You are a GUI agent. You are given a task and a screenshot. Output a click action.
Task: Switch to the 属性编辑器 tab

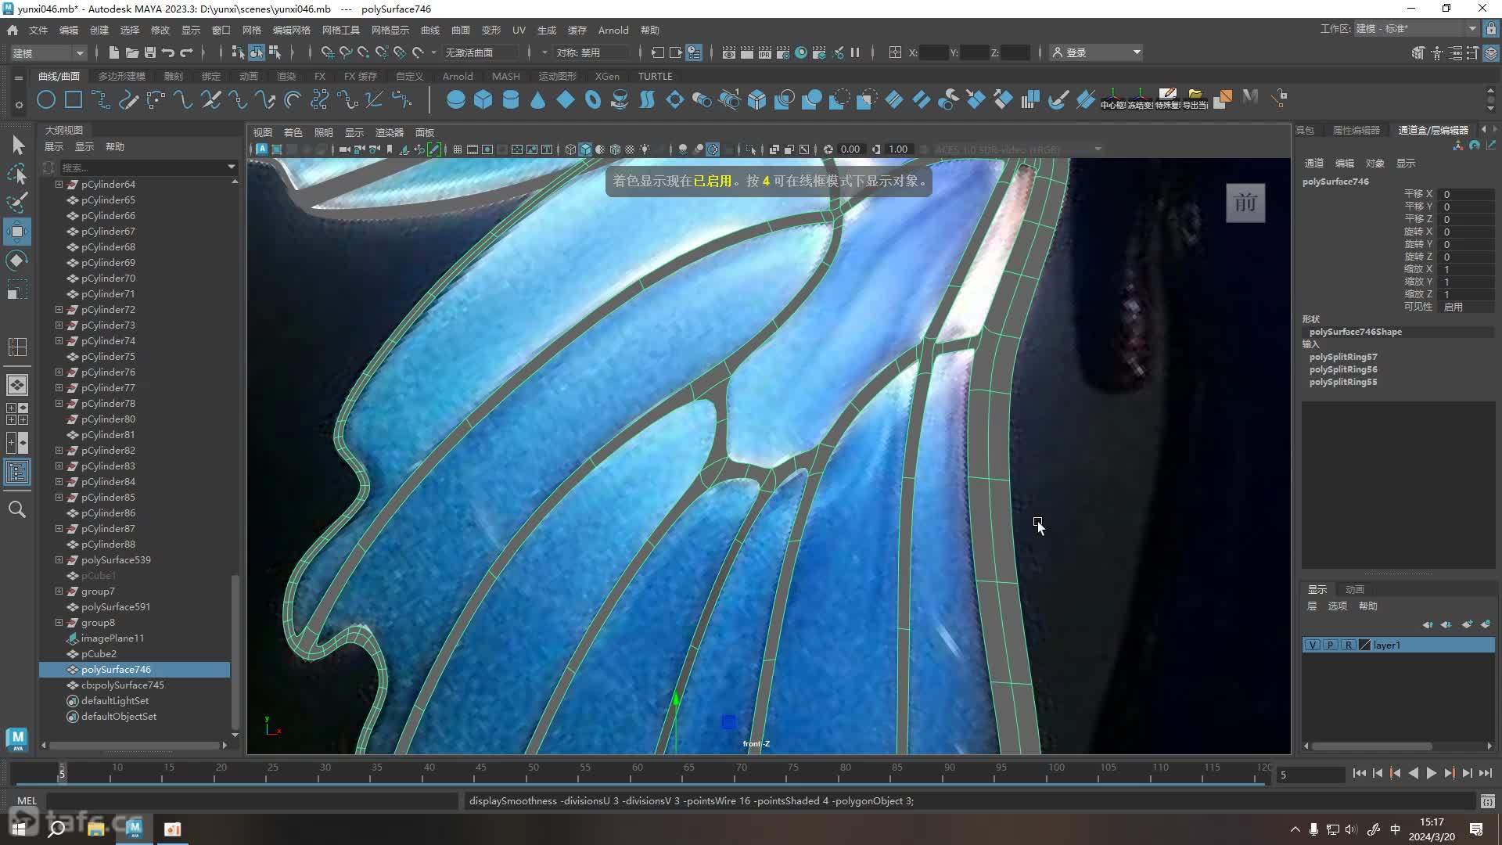pos(1356,131)
